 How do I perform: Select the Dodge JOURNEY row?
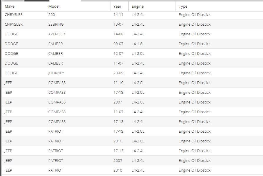[x=132, y=73]
